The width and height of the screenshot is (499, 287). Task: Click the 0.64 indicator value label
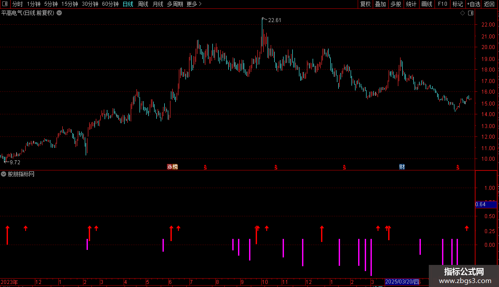click(480, 204)
